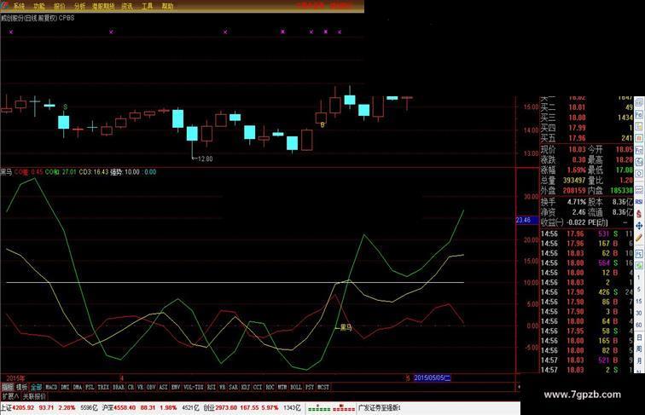Open the 系统 menu
The image size is (645, 415).
tap(19, 6)
